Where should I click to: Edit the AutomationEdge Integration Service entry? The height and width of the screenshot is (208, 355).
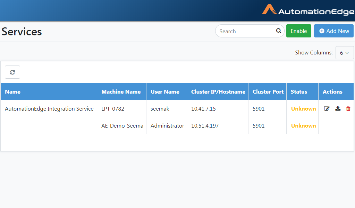[327, 109]
